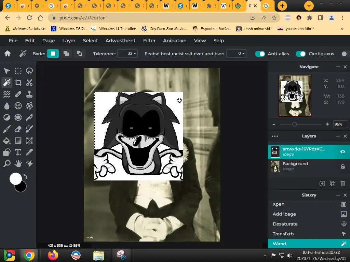Select the Brush tool
This screenshot has width=350, height=262.
coord(7,129)
